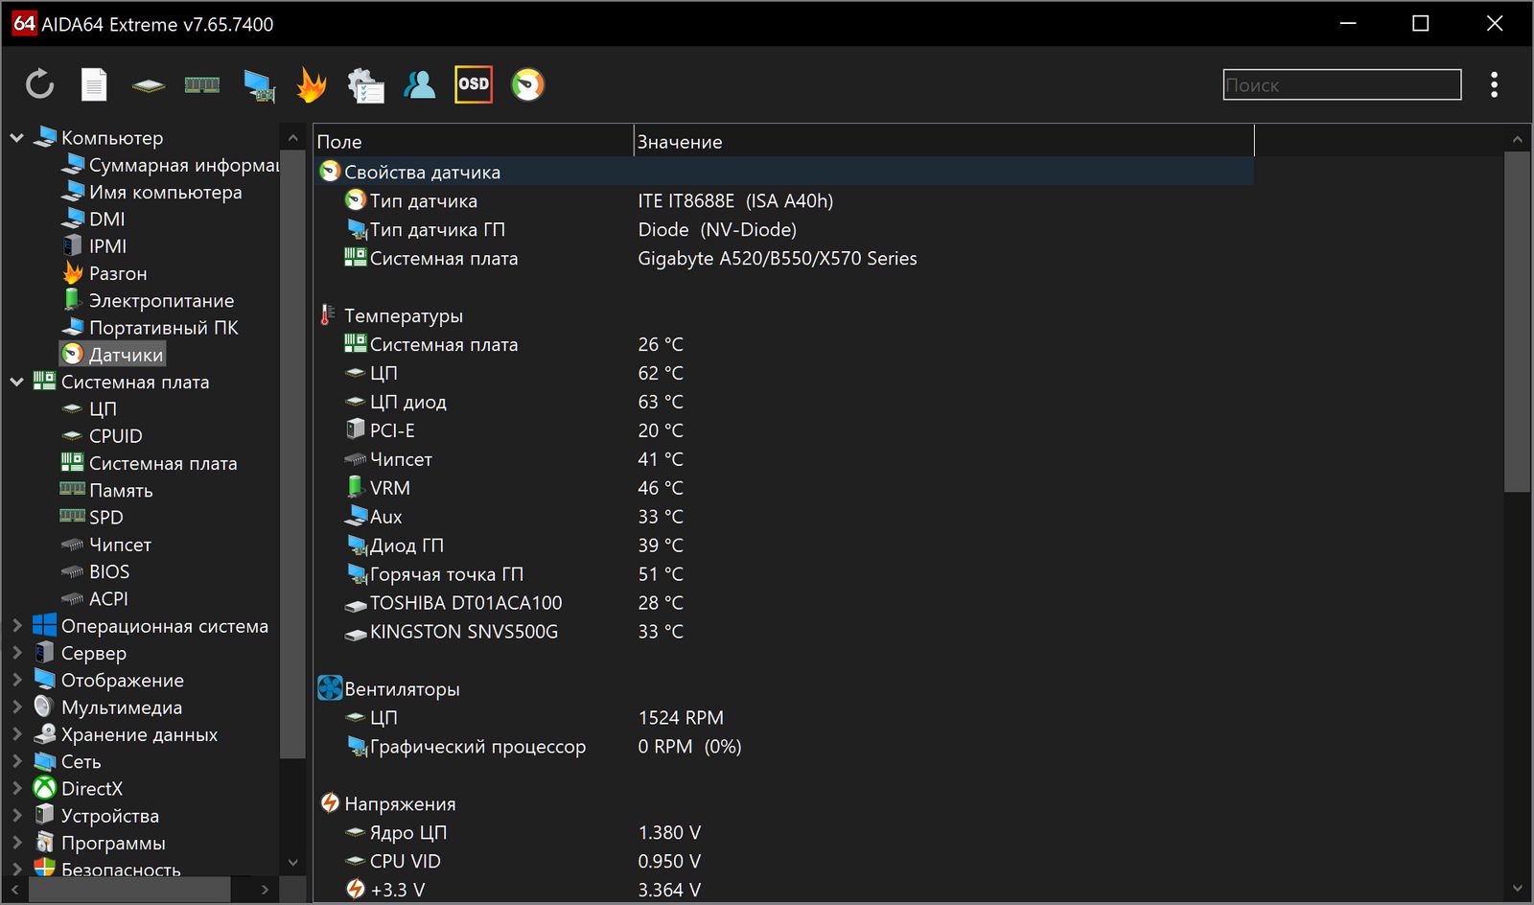Image resolution: width=1534 pixels, height=905 pixels.
Task: Open the CPUID tree item
Action: (x=115, y=436)
